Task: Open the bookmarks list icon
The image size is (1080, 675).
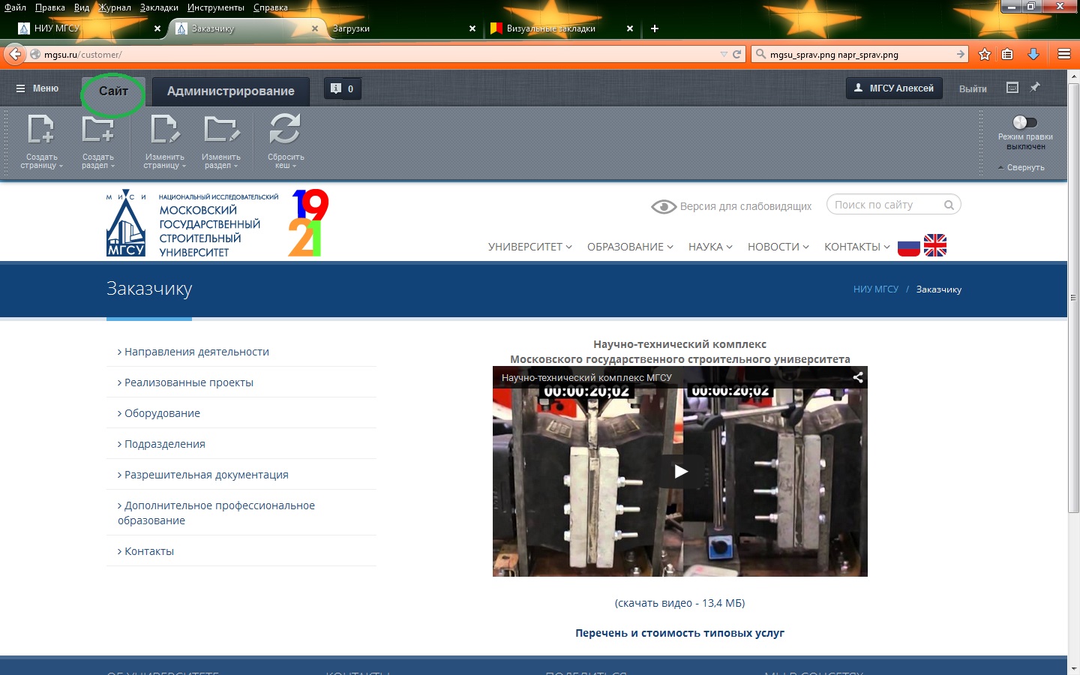Action: 1007,54
